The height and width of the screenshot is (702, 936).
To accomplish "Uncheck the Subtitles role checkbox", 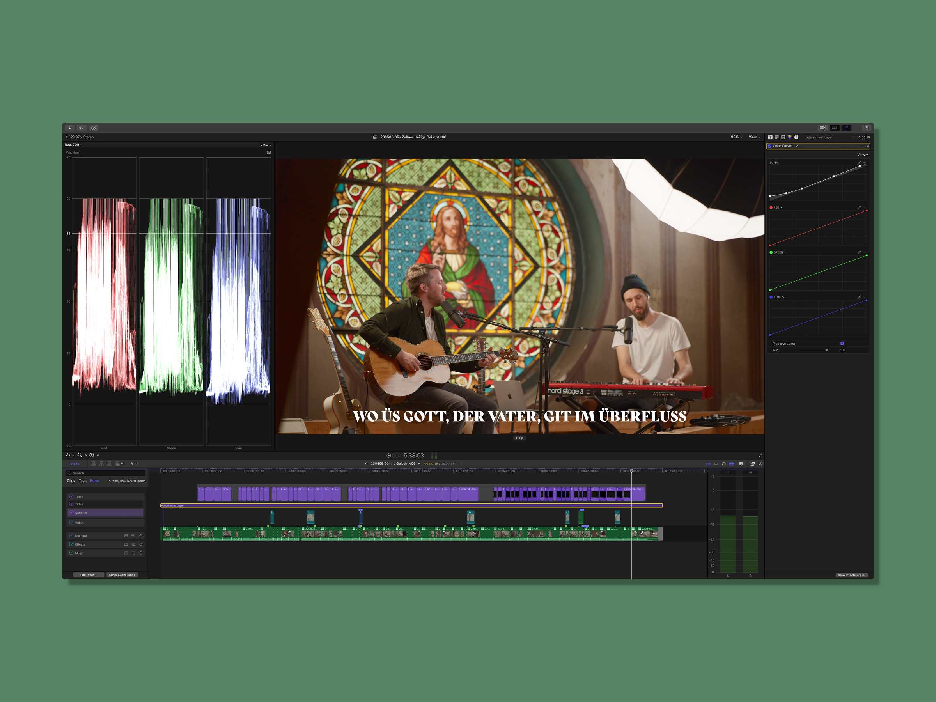I will pos(71,513).
